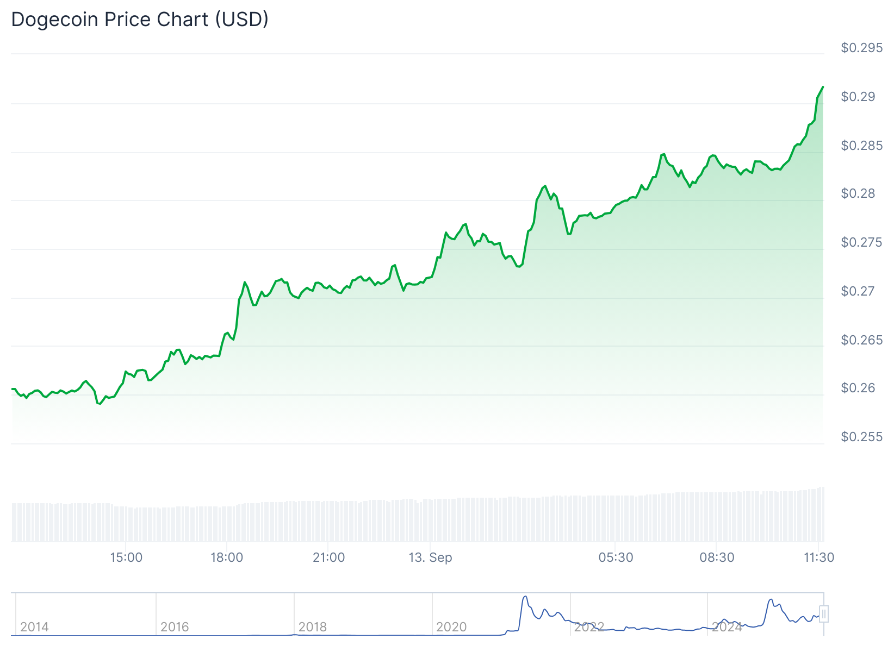Click the range navigator drag handle

(x=824, y=615)
